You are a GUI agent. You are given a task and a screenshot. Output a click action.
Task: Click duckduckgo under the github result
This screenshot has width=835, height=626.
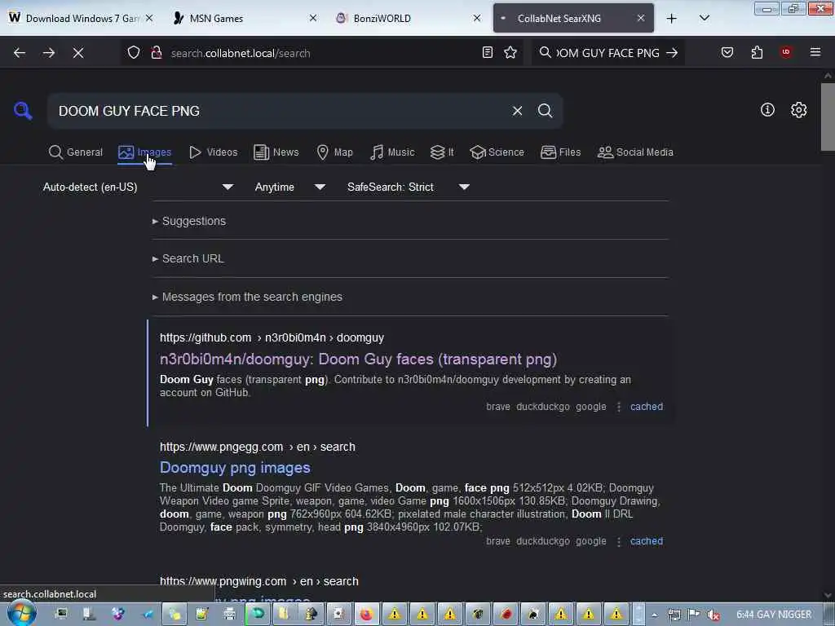(542, 407)
